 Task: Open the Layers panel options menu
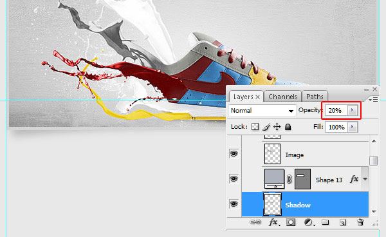point(373,100)
